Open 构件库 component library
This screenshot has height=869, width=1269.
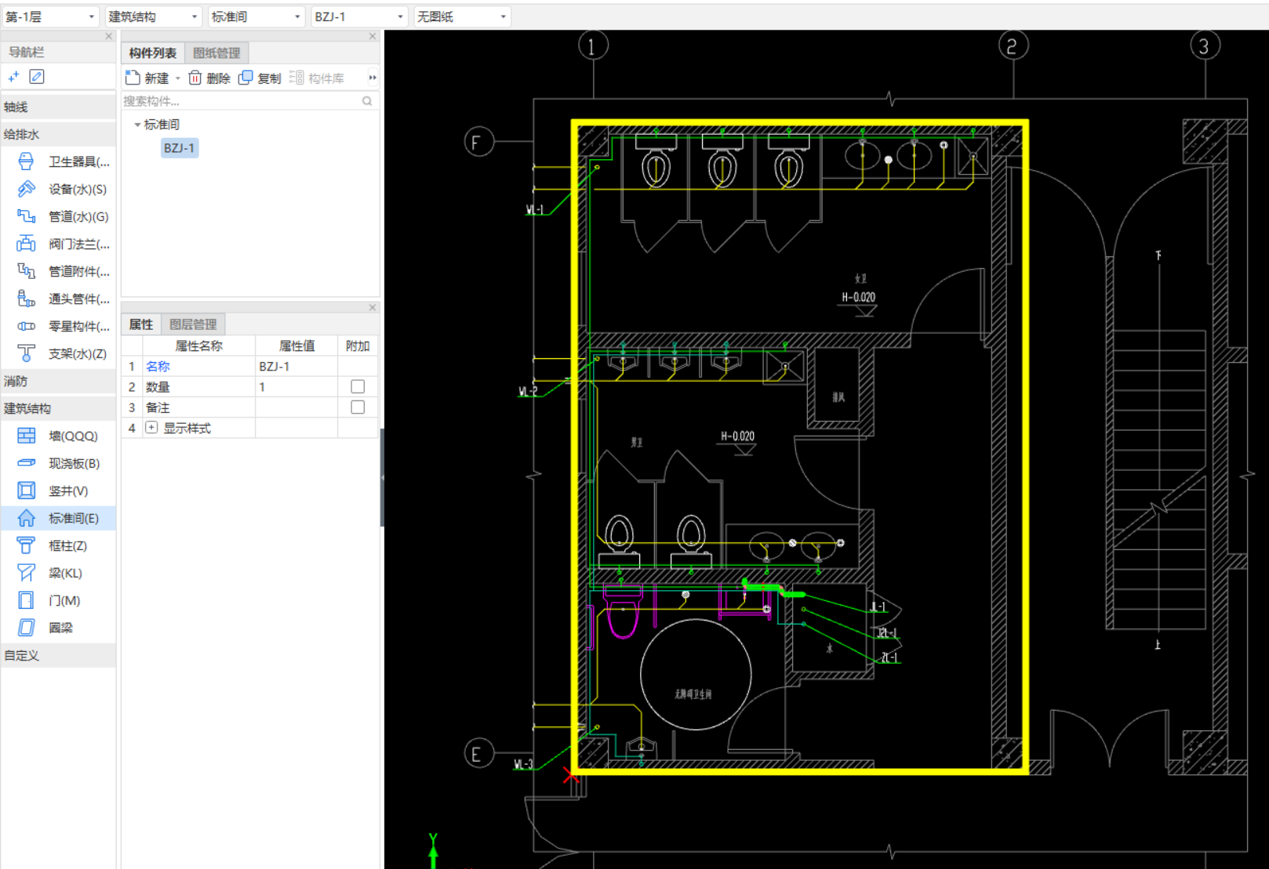(x=317, y=78)
